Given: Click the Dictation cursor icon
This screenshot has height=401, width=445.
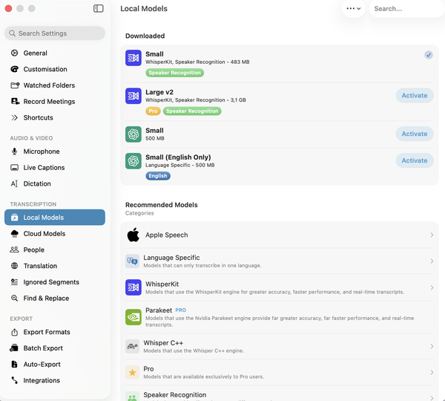Looking at the screenshot, I should (15, 183).
